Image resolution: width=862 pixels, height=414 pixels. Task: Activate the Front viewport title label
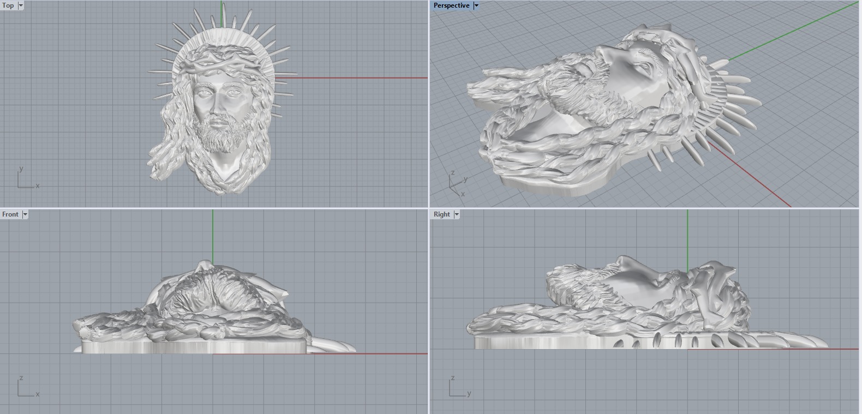[10, 214]
